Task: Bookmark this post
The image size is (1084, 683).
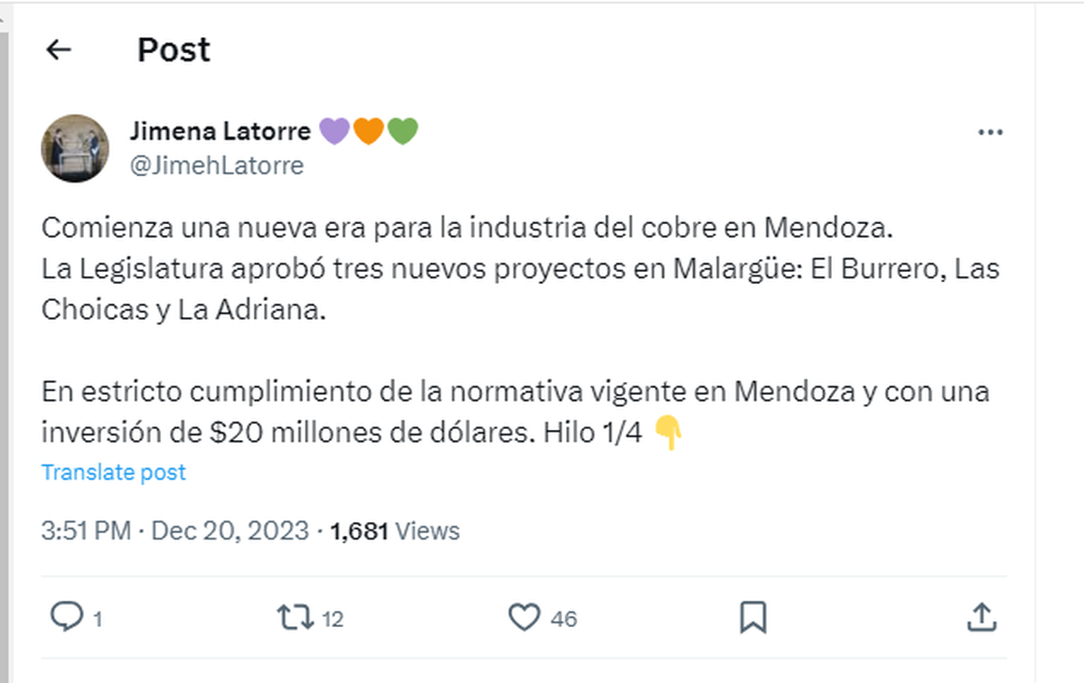Action: point(752,617)
